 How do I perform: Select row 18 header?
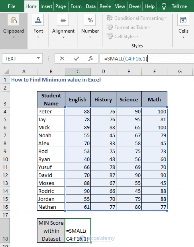(5, 230)
